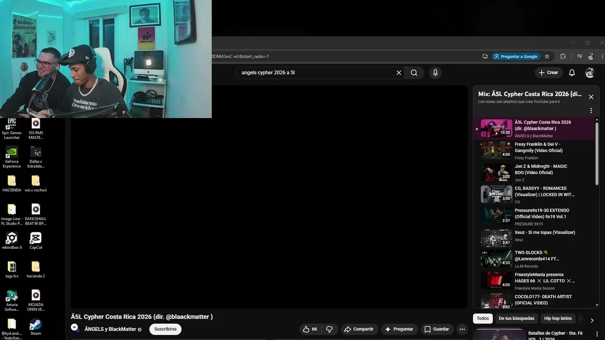Open CapCut desktop shortcut

click(x=36, y=241)
